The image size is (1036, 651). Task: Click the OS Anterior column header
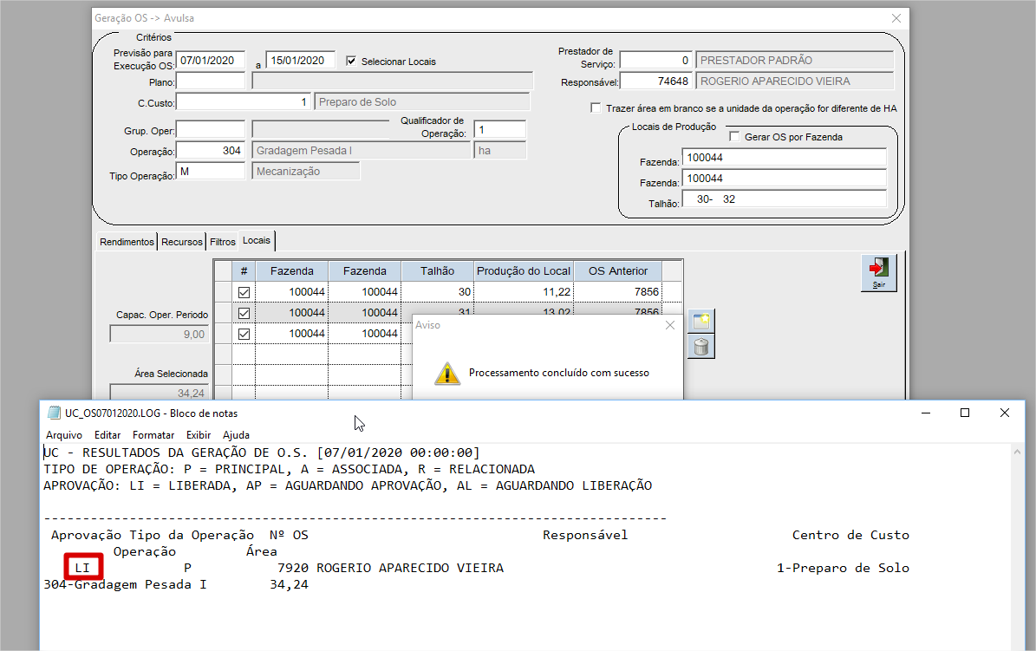(618, 271)
